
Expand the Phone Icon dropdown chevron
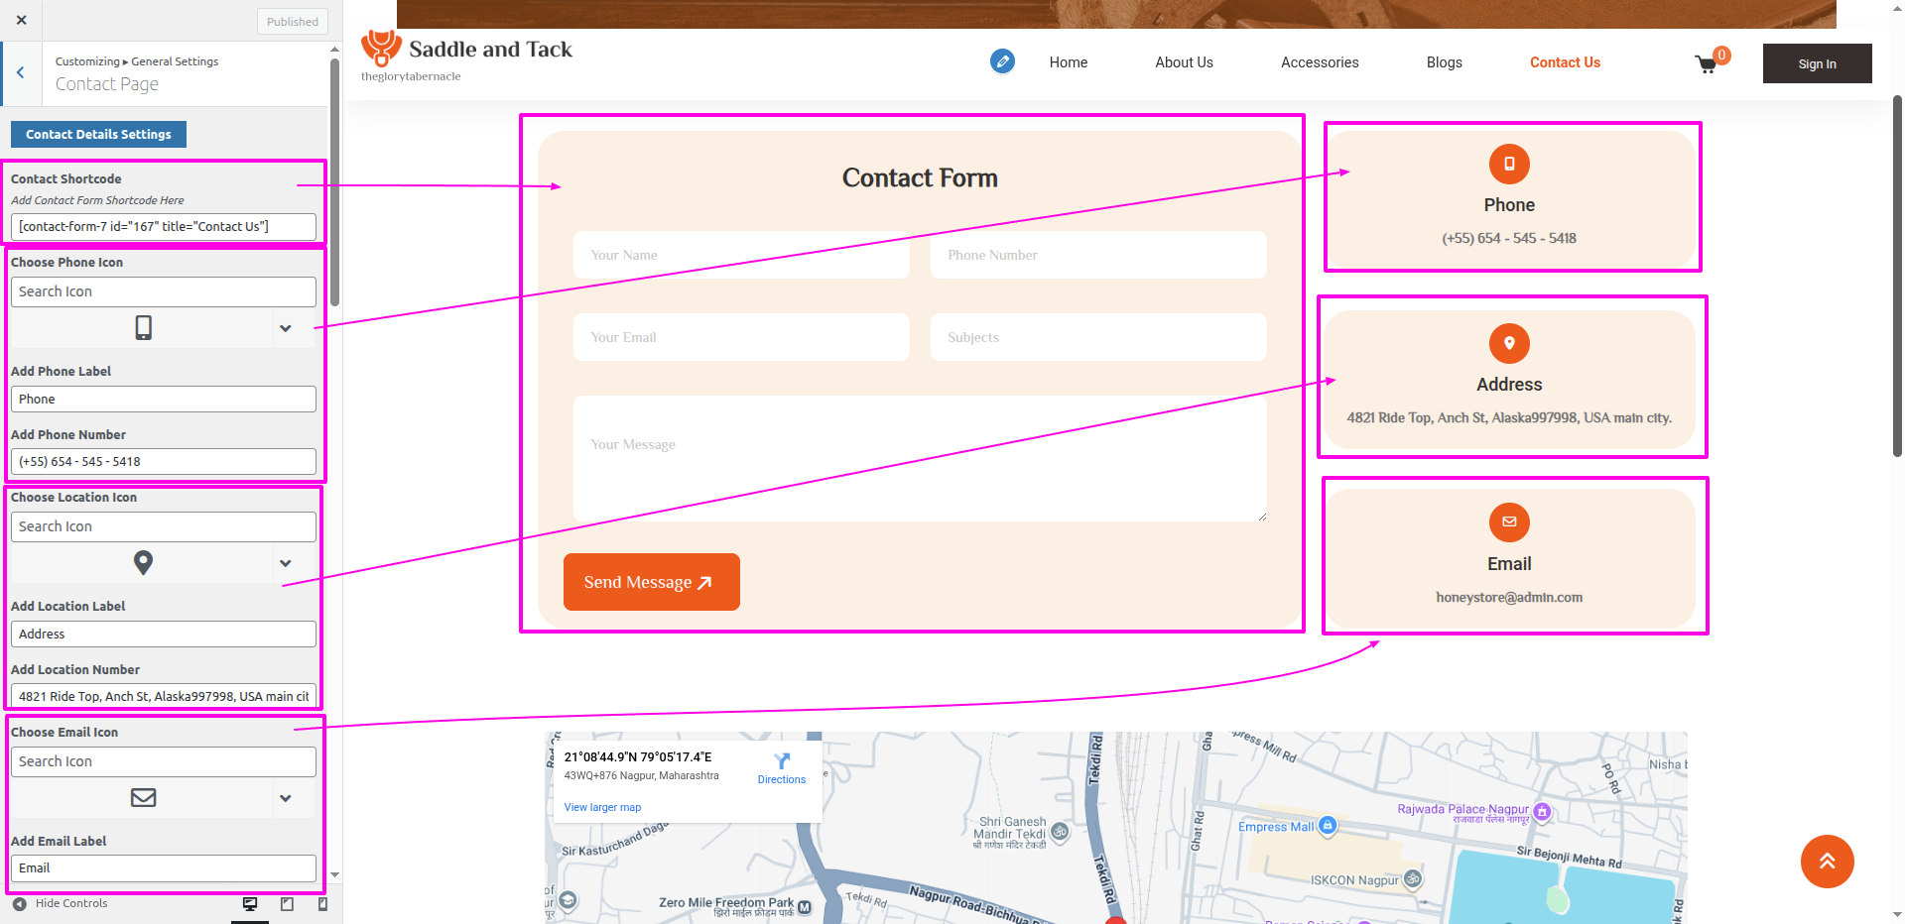[x=286, y=328]
